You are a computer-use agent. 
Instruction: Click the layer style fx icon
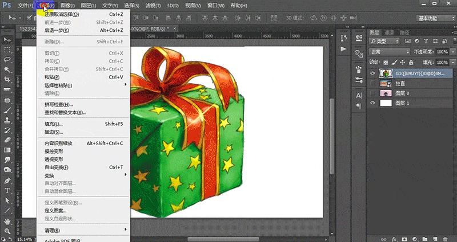click(394, 239)
